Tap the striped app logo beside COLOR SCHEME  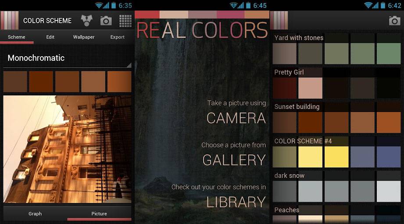pyautogui.click(x=10, y=20)
